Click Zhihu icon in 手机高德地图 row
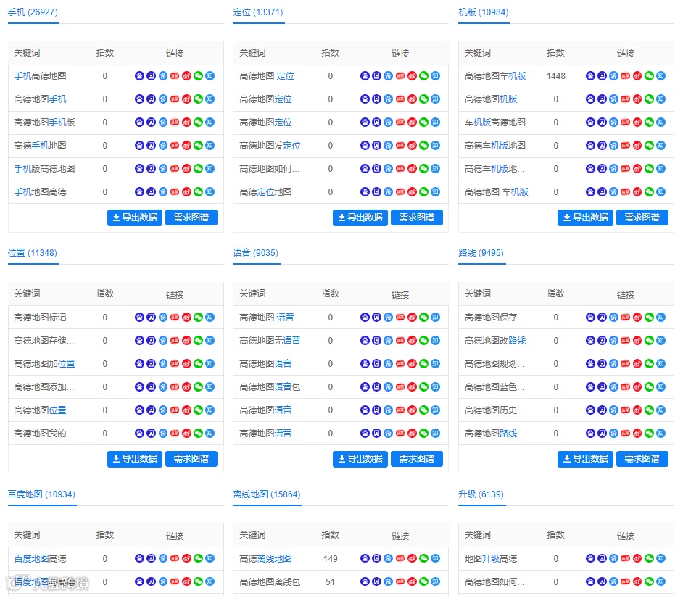Image resolution: width=683 pixels, height=596 pixels. point(210,76)
